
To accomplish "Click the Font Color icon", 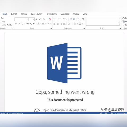I will [48, 24].
